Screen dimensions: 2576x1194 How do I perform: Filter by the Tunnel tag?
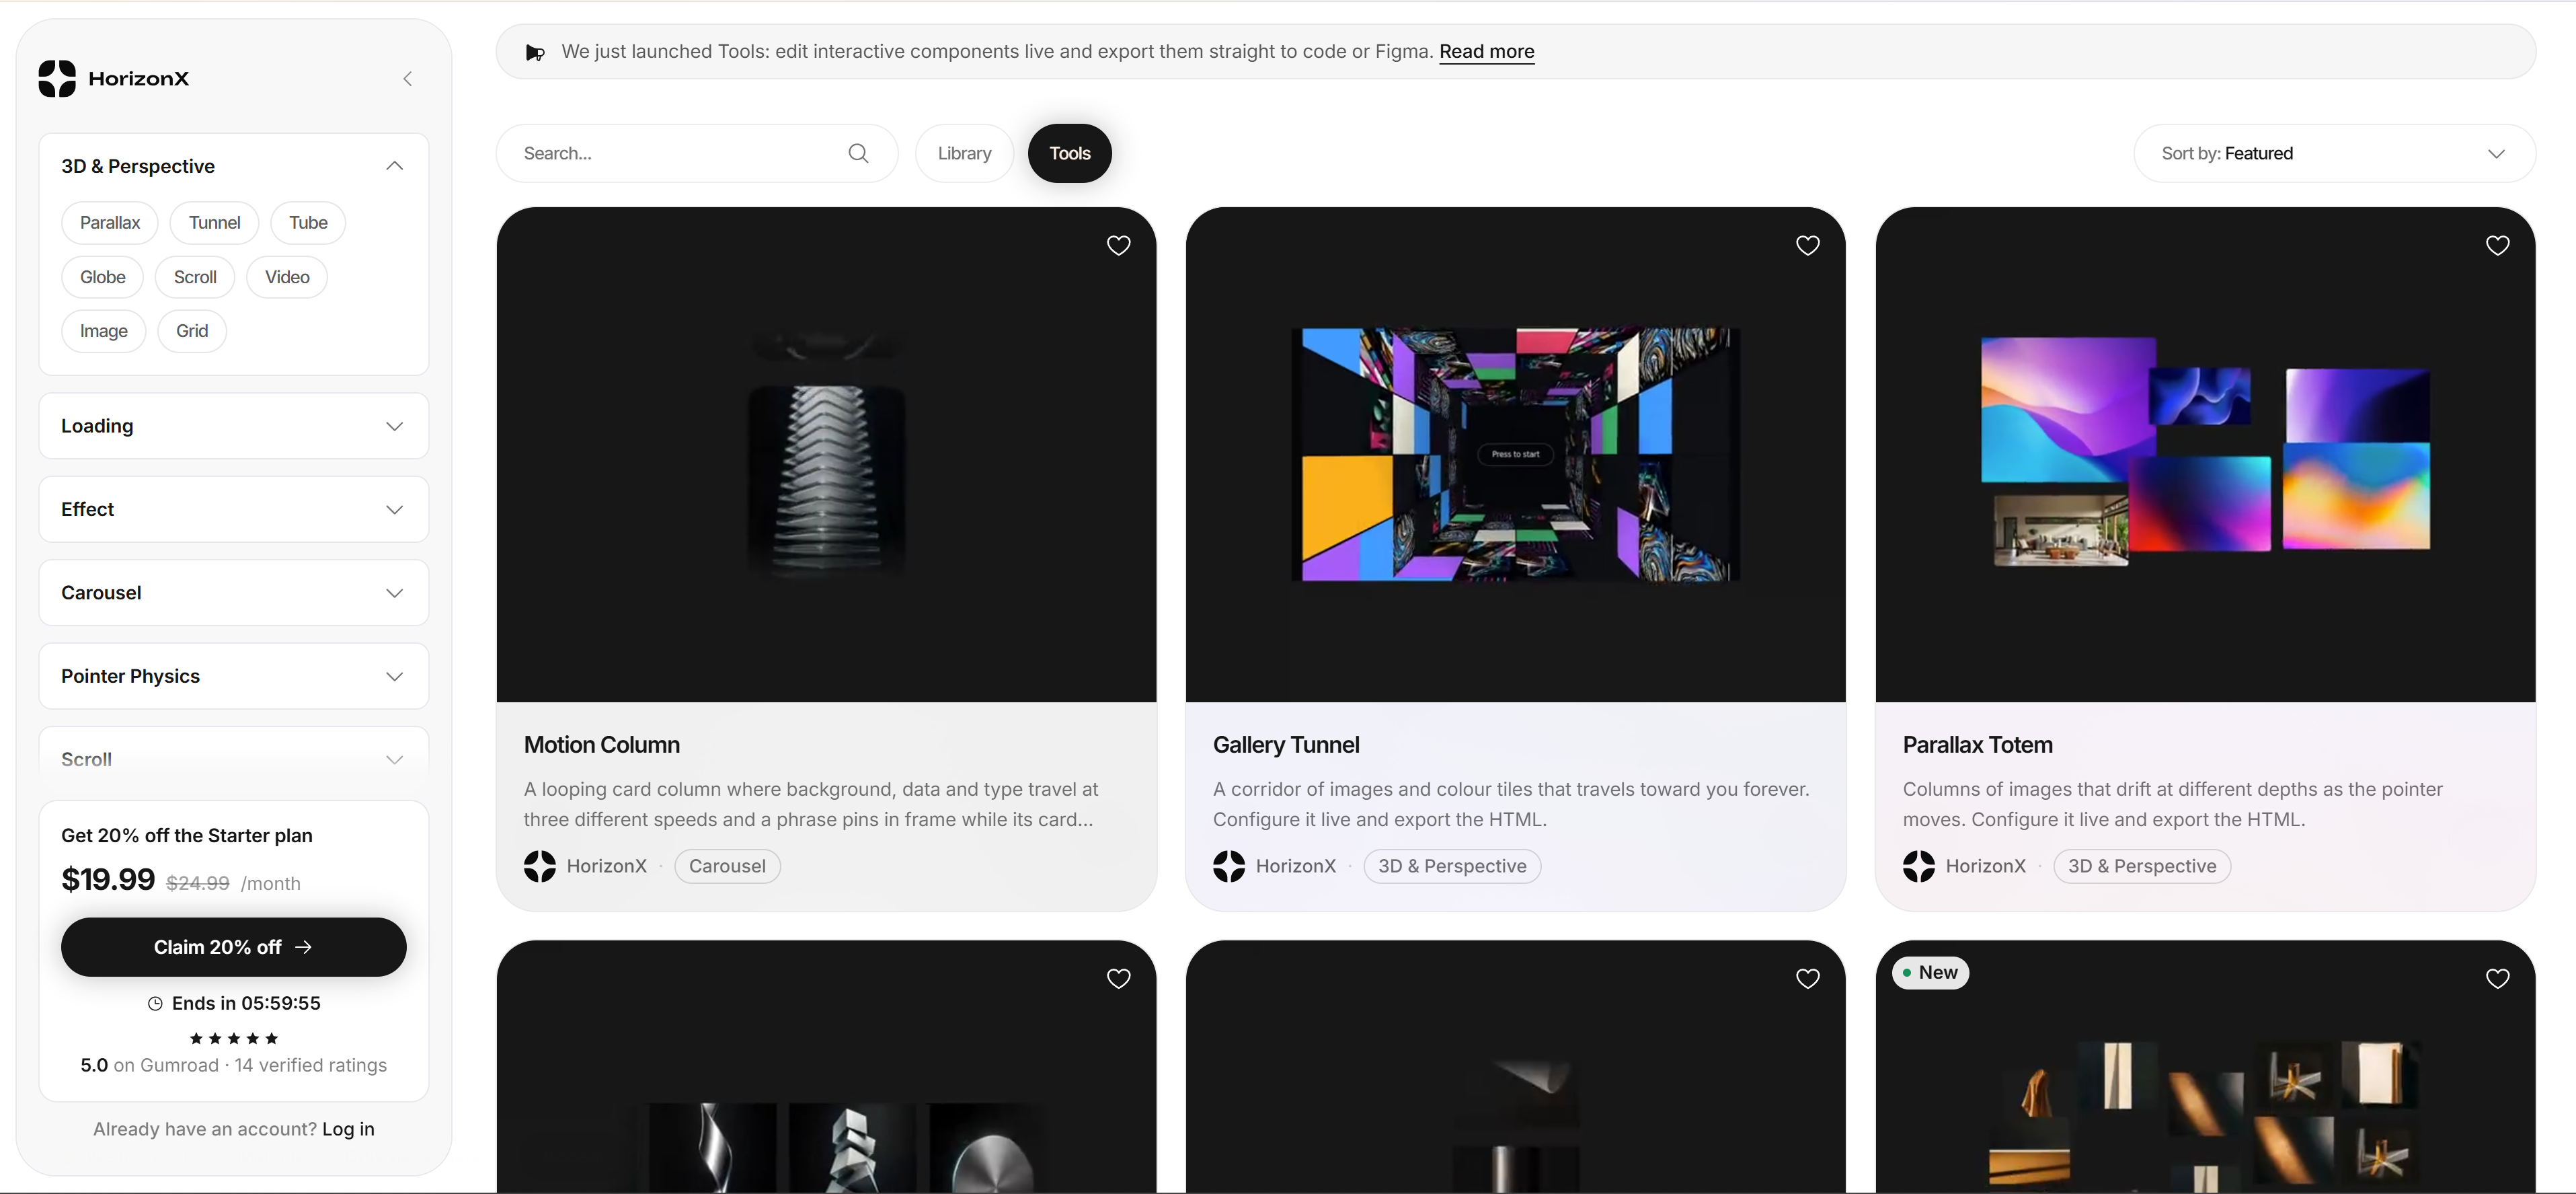pos(214,222)
